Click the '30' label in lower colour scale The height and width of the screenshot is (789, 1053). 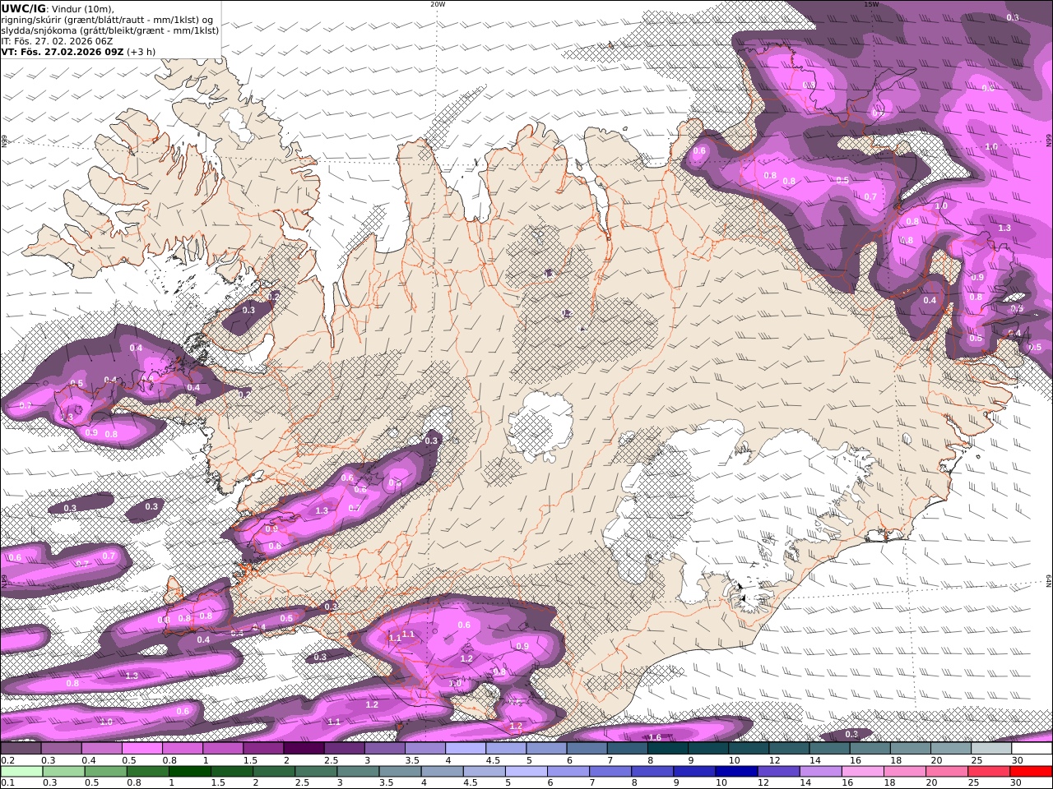[1017, 782]
